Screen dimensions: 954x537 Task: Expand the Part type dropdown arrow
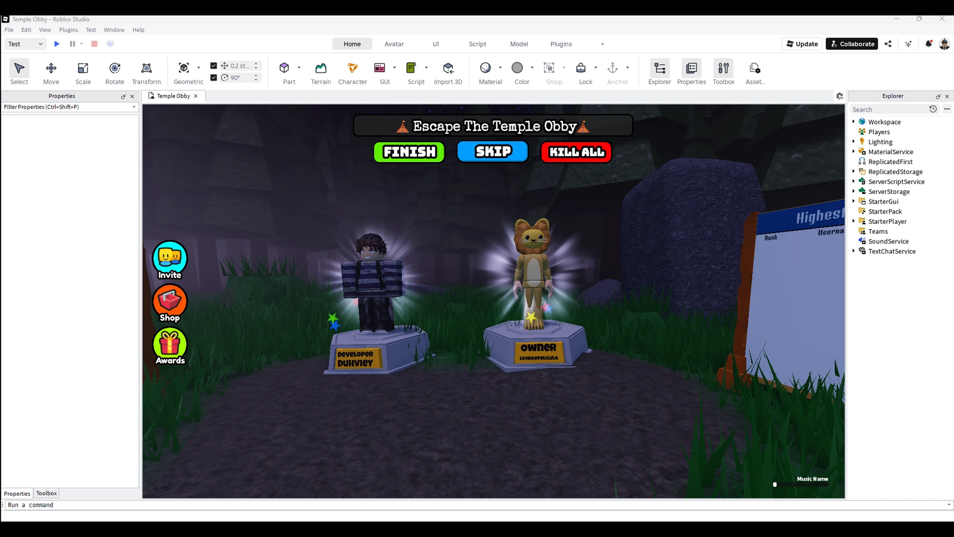pyautogui.click(x=299, y=67)
